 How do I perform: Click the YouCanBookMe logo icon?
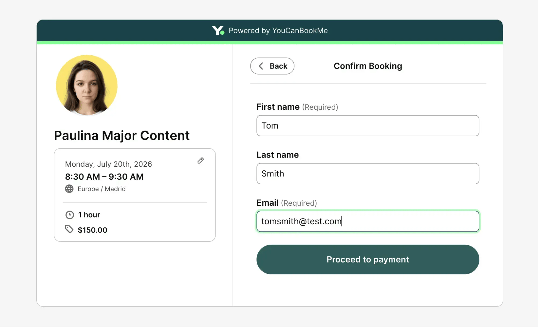click(218, 31)
